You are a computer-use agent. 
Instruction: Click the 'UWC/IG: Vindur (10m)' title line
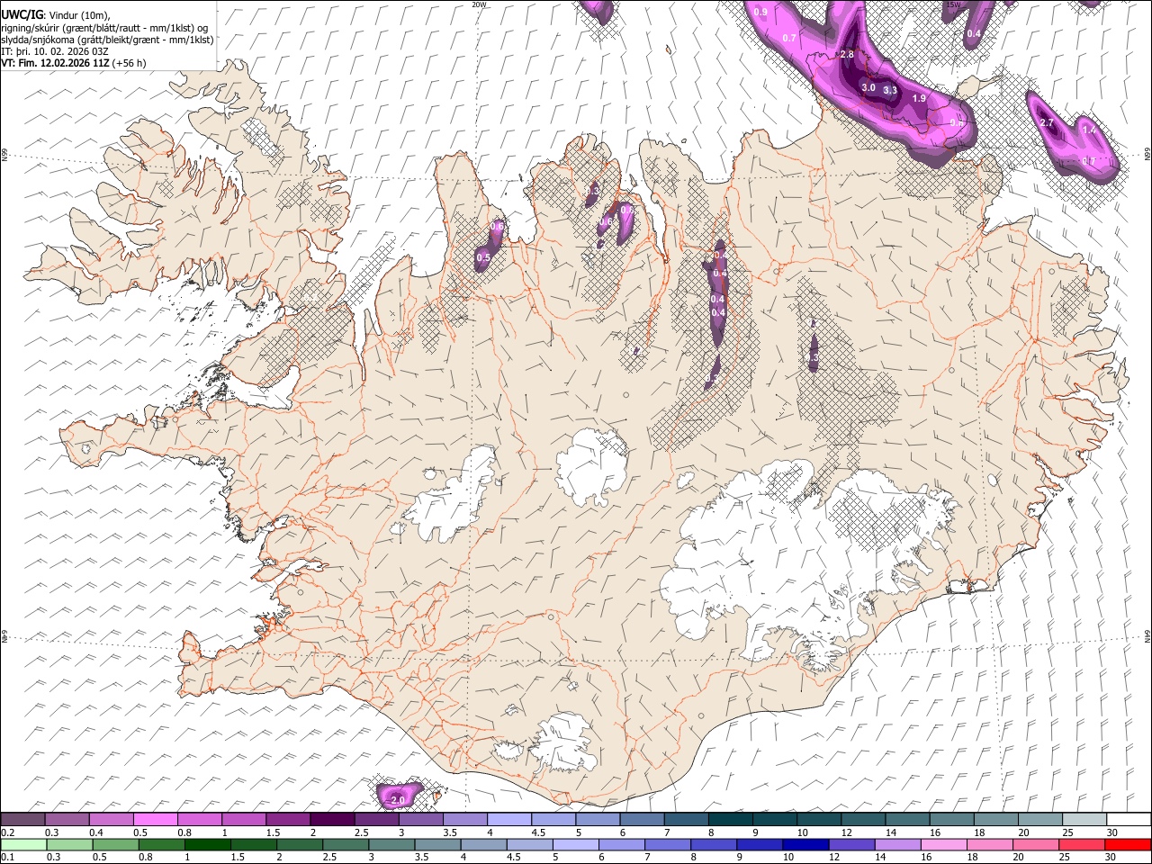point(56,14)
